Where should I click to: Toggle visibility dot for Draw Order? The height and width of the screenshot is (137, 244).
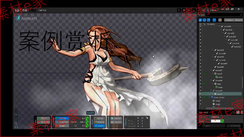[x=200, y=97]
